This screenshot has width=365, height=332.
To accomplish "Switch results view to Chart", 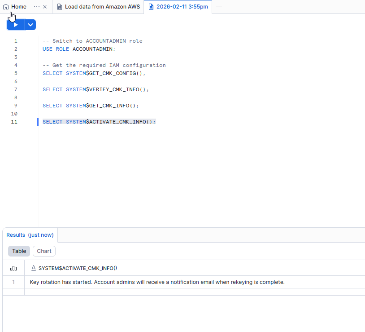I will click(44, 251).
